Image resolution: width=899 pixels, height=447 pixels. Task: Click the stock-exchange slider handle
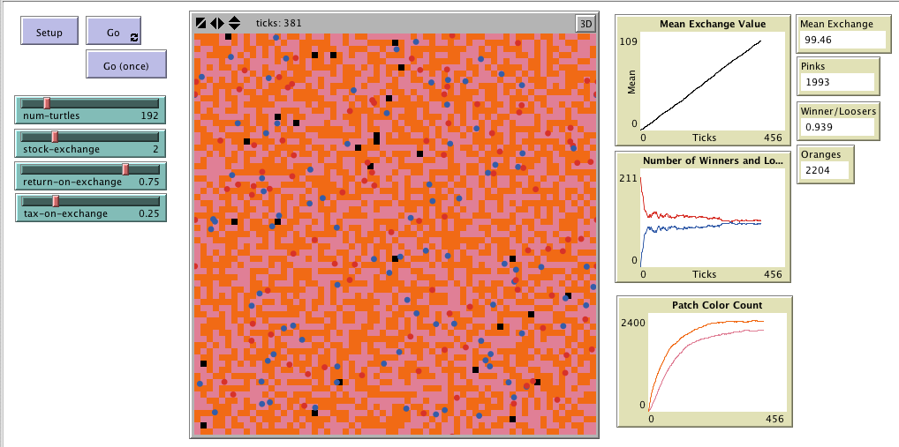(x=54, y=137)
